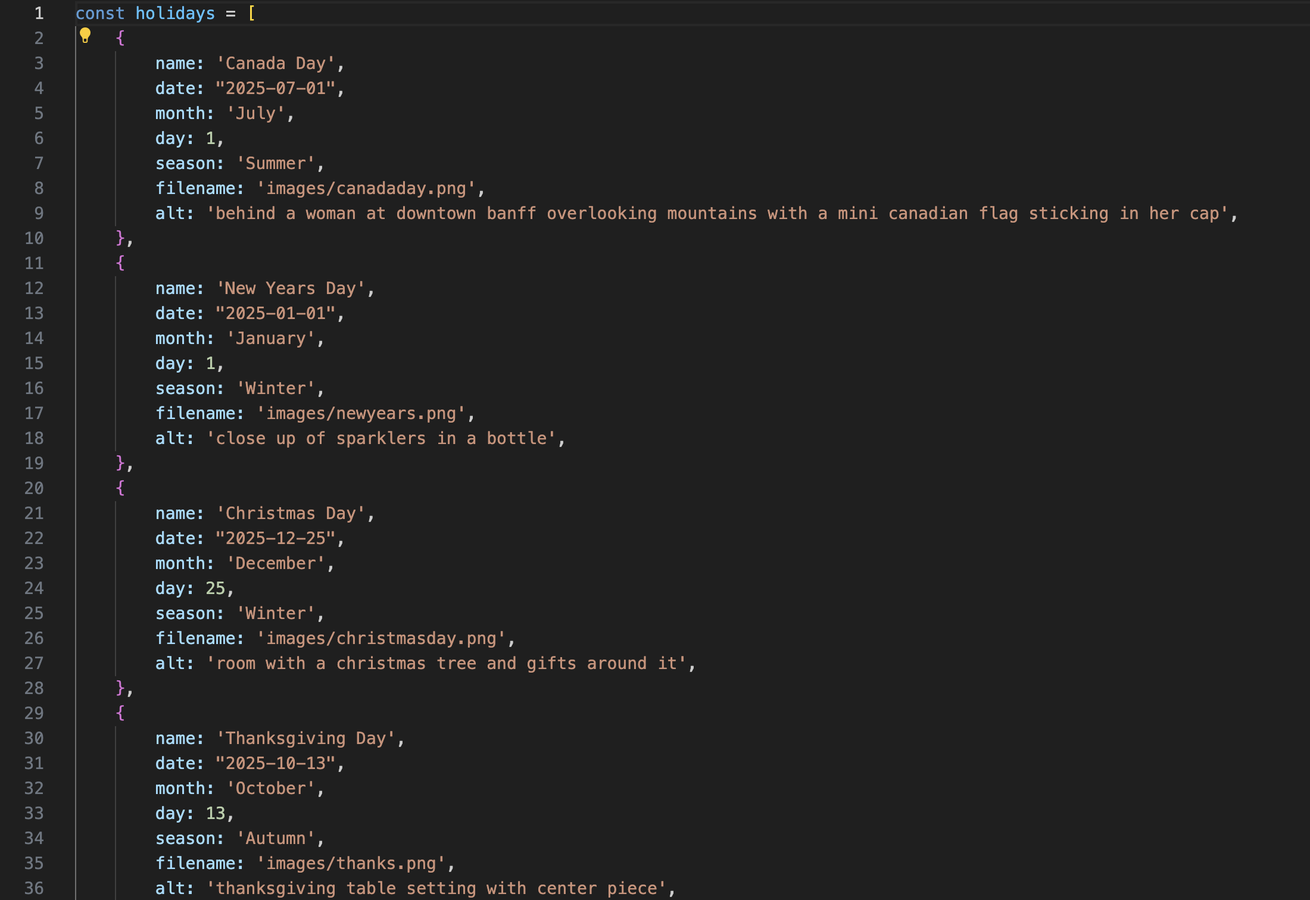The width and height of the screenshot is (1310, 900).
Task: Click the 'images/christmasday.png' filename string
Action: (x=381, y=638)
